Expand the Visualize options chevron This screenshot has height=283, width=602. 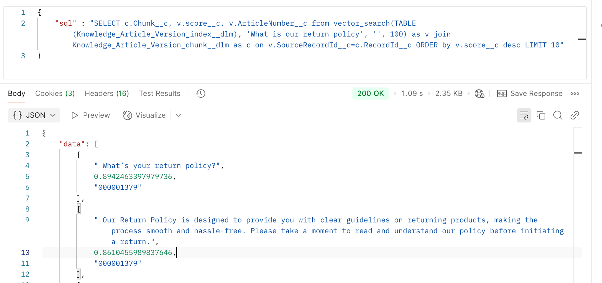click(178, 115)
